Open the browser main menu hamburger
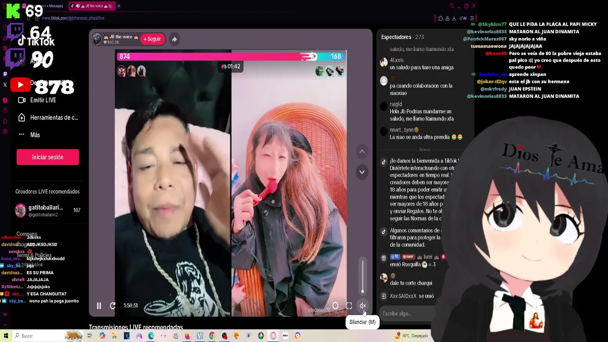Viewport: 608px width, 342px height. pos(472,19)
